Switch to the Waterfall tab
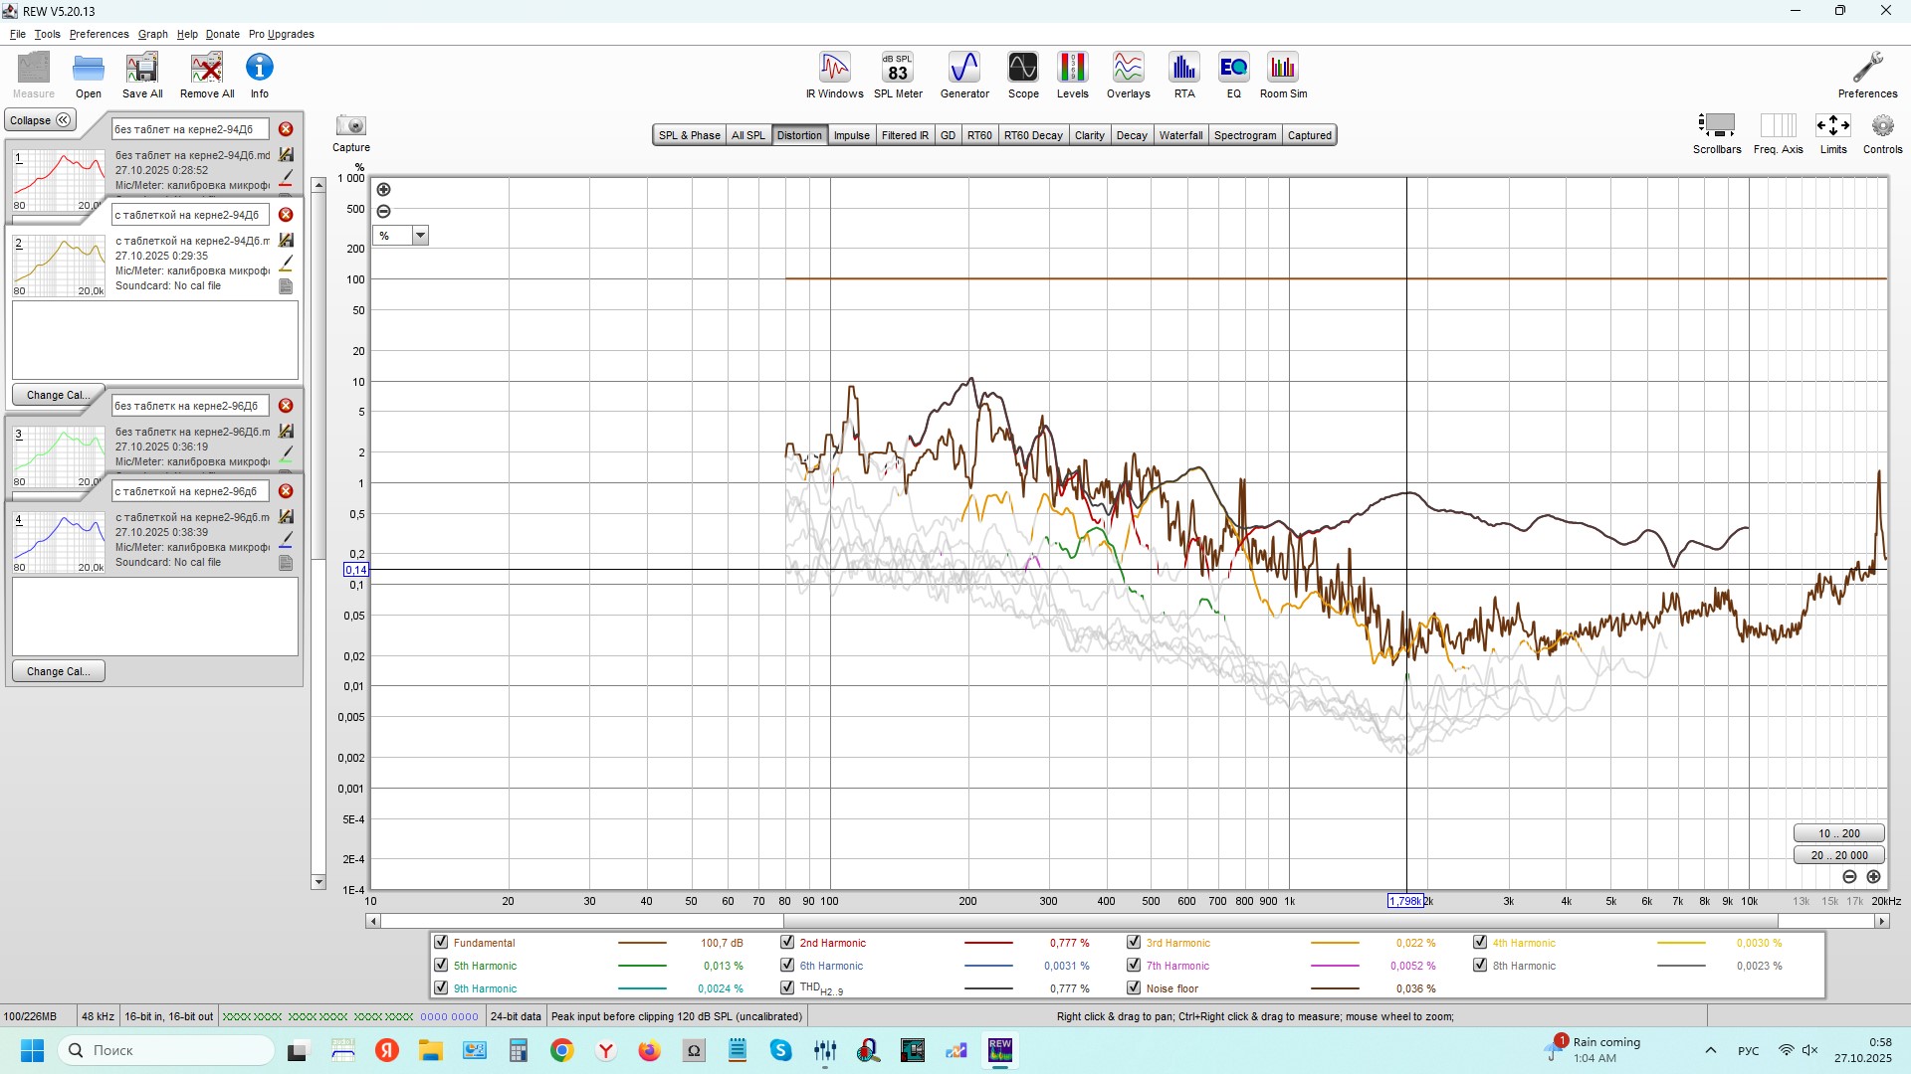The height and width of the screenshot is (1074, 1911). pos(1180,135)
